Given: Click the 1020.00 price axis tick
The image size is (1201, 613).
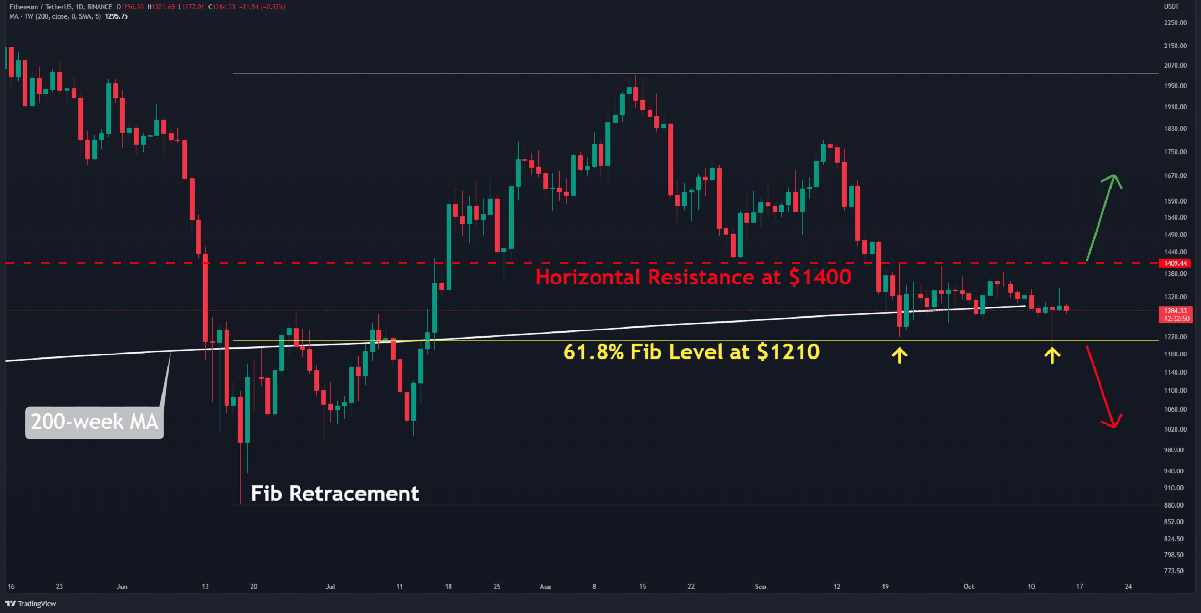Looking at the screenshot, I should click(x=1176, y=429).
